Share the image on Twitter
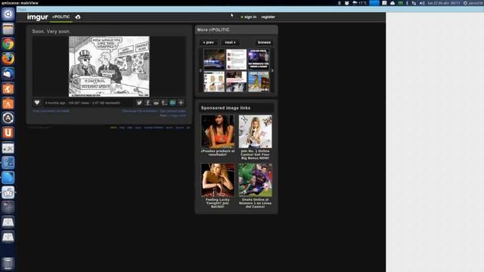This screenshot has height=272, width=484. pyautogui.click(x=139, y=103)
